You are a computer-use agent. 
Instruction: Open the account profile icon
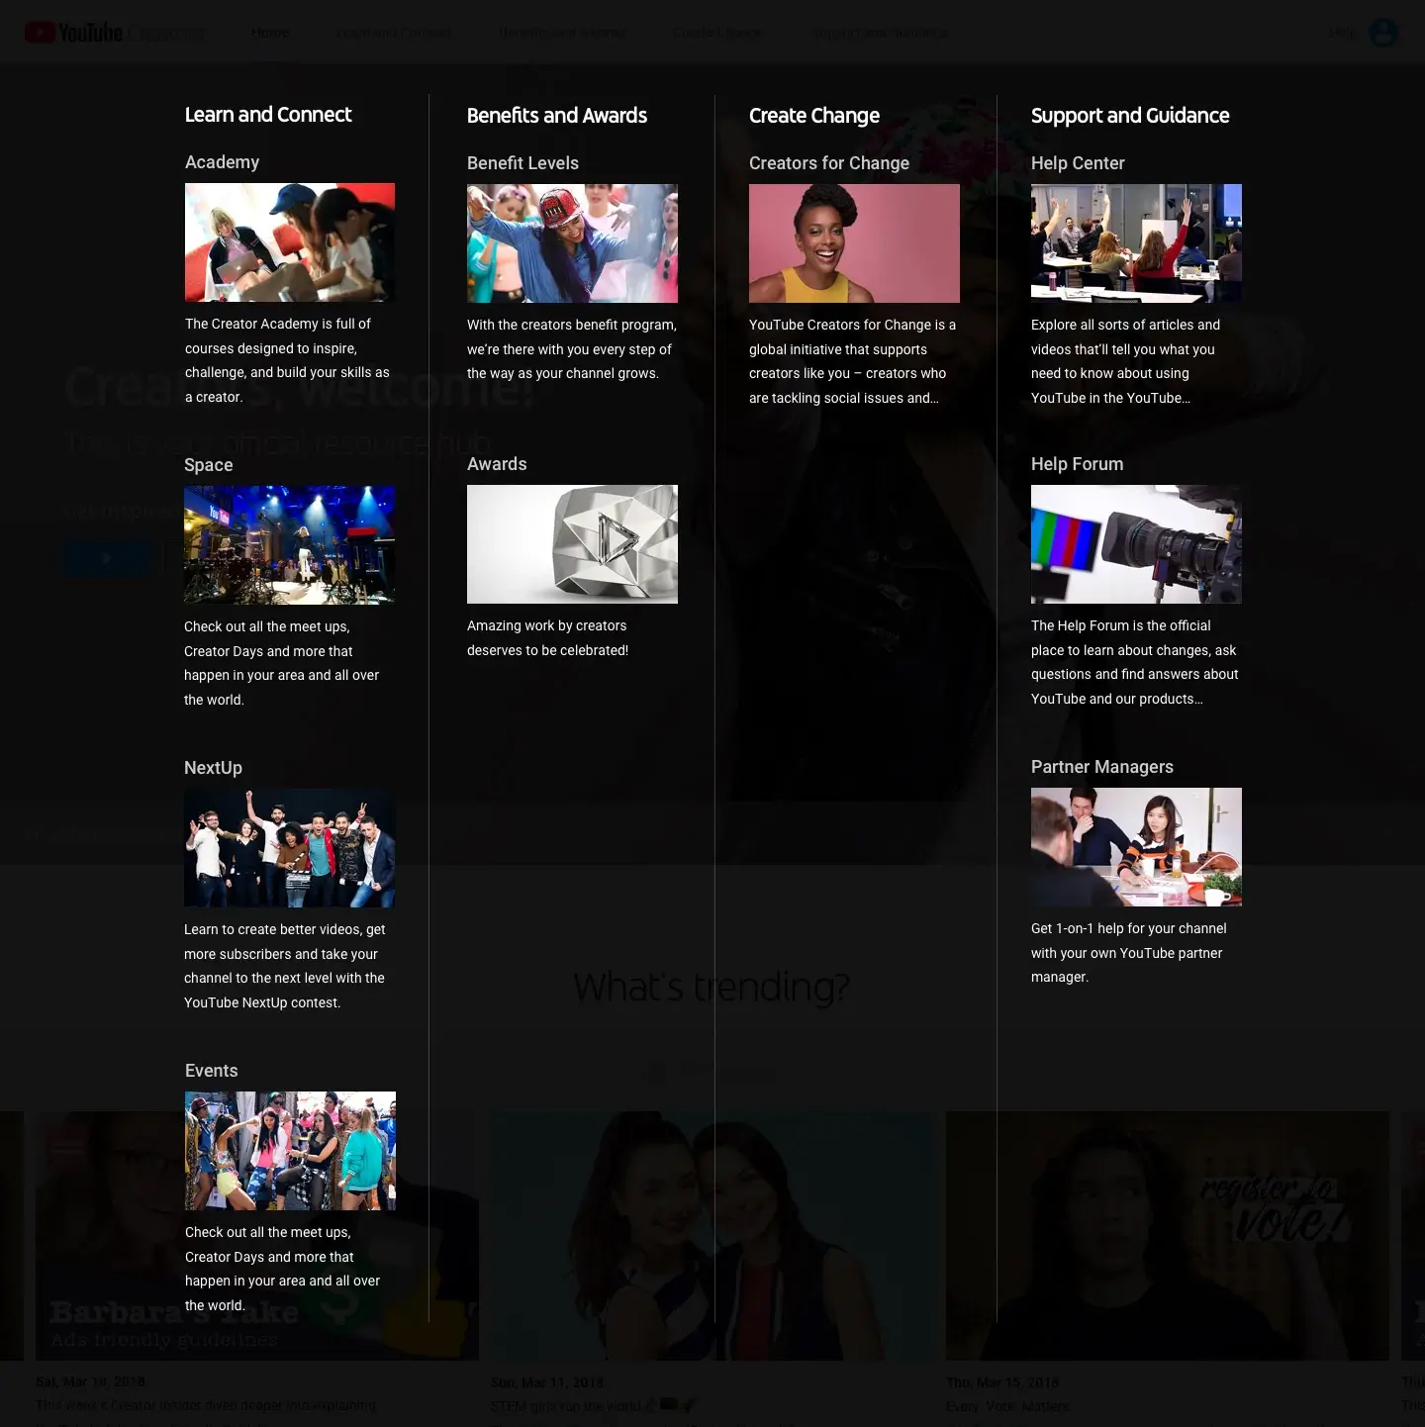[1381, 33]
